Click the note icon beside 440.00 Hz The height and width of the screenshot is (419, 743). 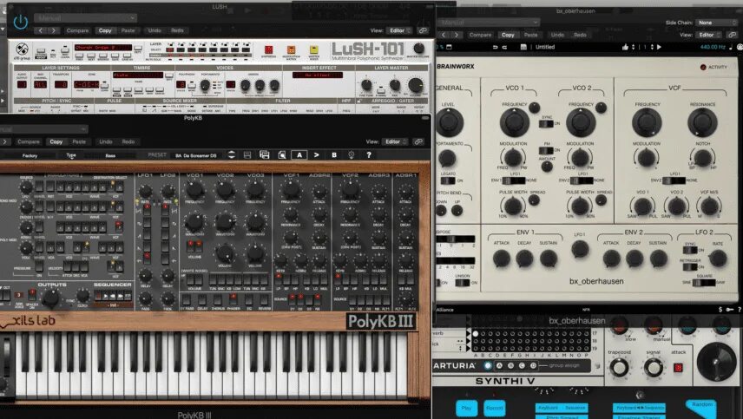[x=731, y=47]
